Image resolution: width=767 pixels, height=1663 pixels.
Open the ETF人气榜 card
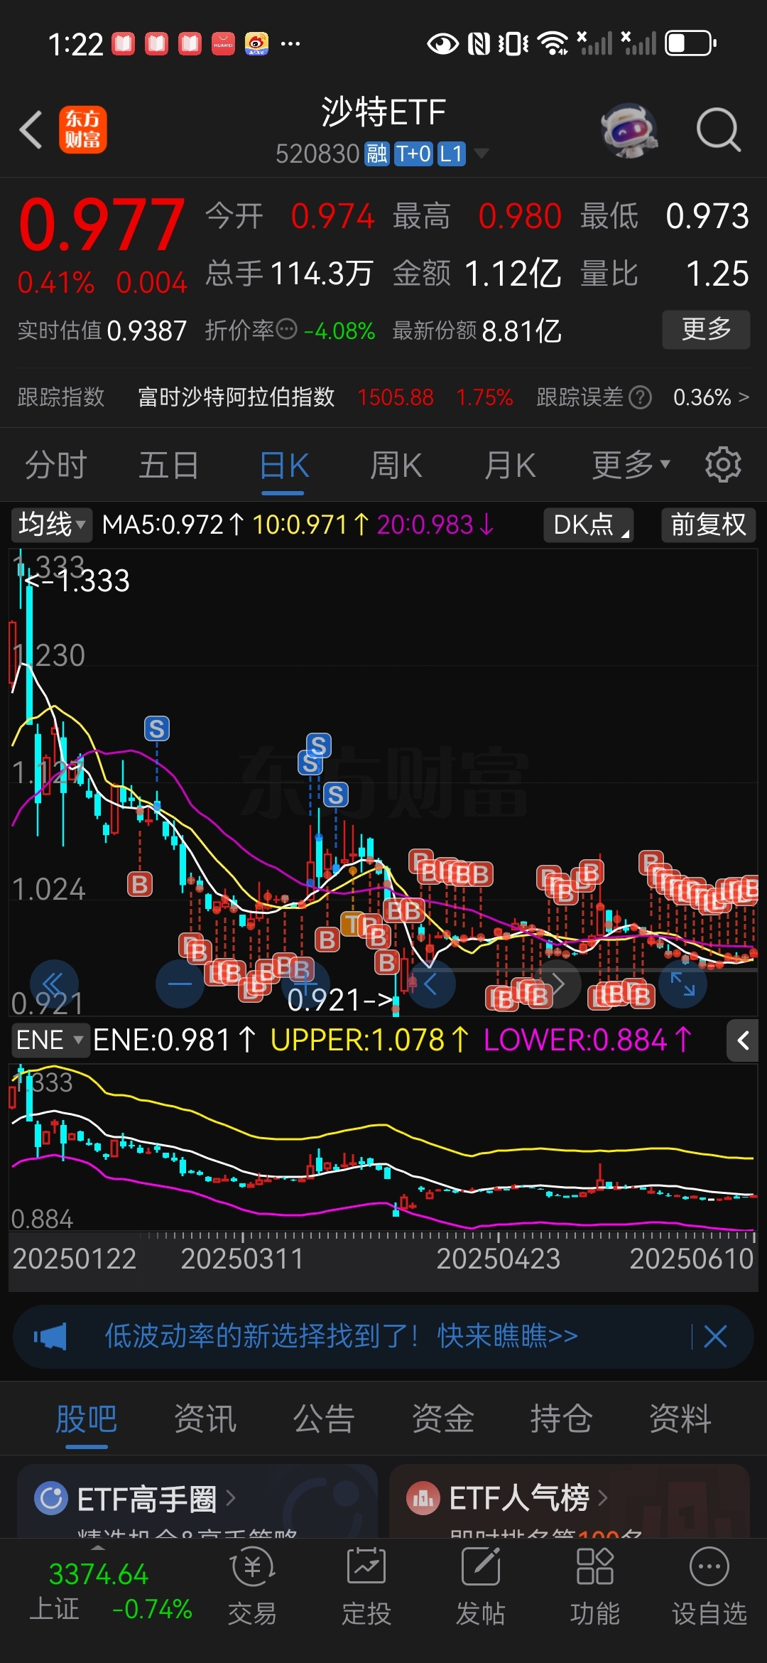pos(570,1500)
